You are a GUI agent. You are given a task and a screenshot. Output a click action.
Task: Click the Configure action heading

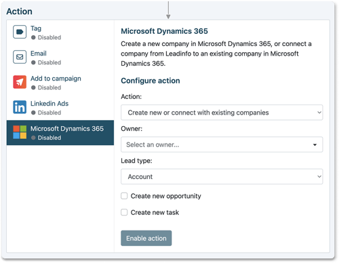pos(151,81)
